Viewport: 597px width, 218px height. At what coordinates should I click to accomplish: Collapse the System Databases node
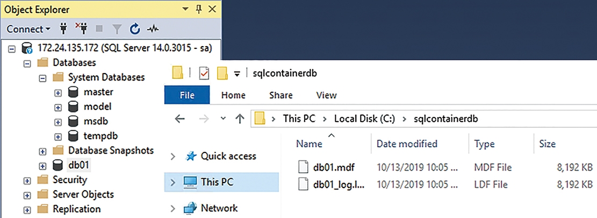click(x=42, y=78)
